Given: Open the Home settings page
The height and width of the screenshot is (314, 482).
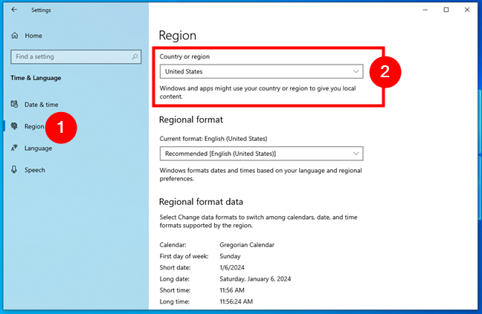Looking at the screenshot, I should click(33, 36).
